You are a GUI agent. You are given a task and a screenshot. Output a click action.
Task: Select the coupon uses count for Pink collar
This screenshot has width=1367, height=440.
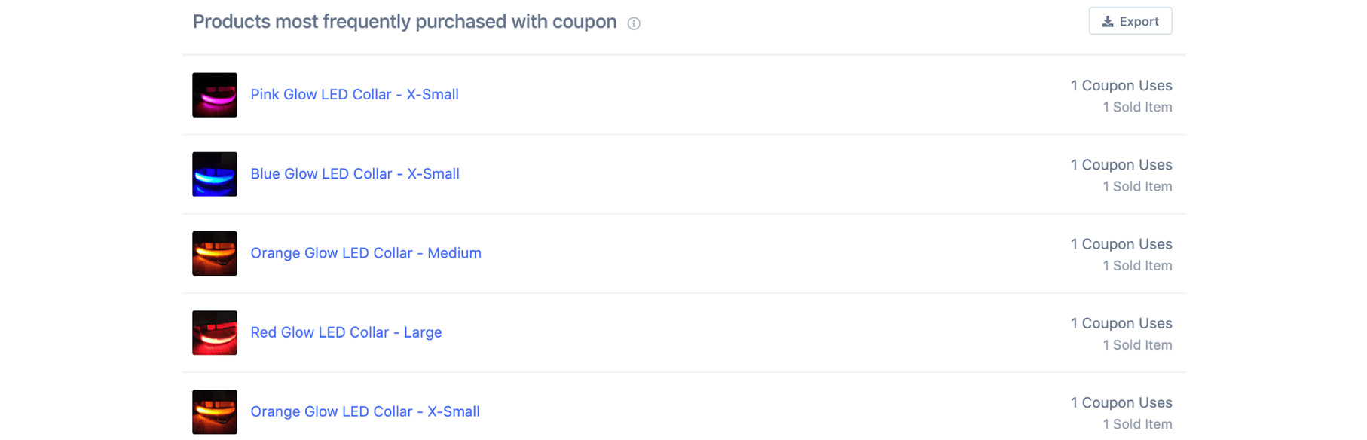tap(1121, 85)
